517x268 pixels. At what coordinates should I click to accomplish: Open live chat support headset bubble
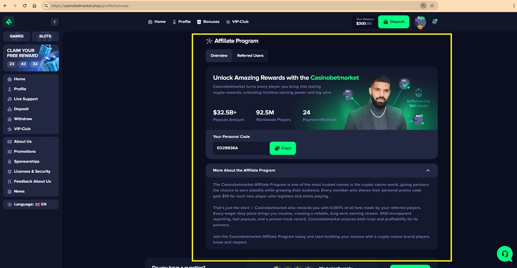505,253
